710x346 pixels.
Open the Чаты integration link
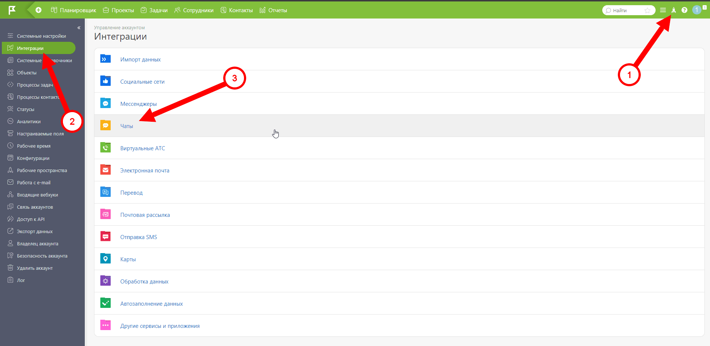coord(127,126)
